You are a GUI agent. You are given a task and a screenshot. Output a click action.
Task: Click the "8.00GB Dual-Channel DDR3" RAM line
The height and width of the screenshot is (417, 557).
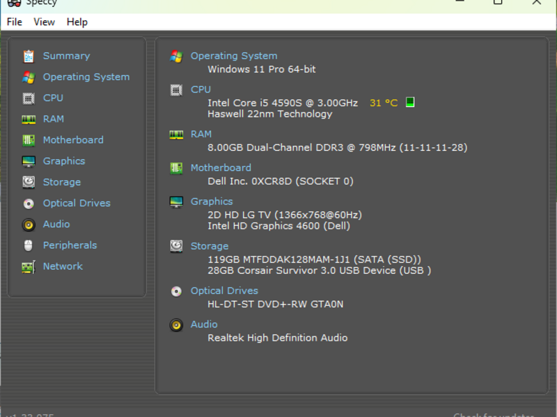tap(338, 147)
